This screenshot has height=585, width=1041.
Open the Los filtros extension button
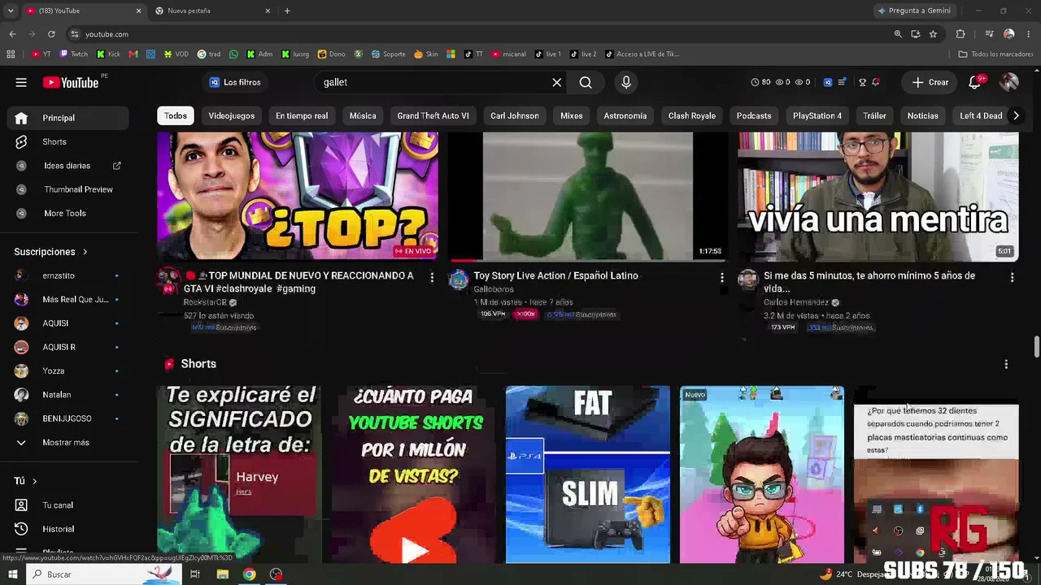click(235, 82)
